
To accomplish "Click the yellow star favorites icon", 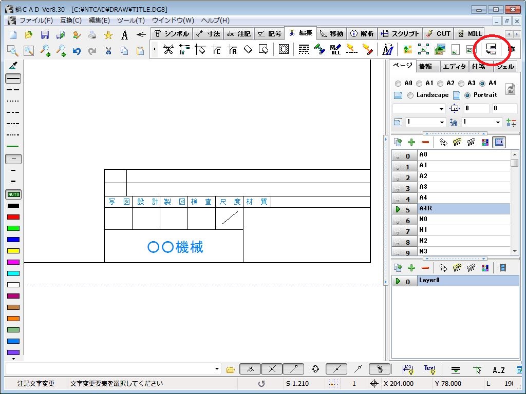I will click(x=108, y=35).
